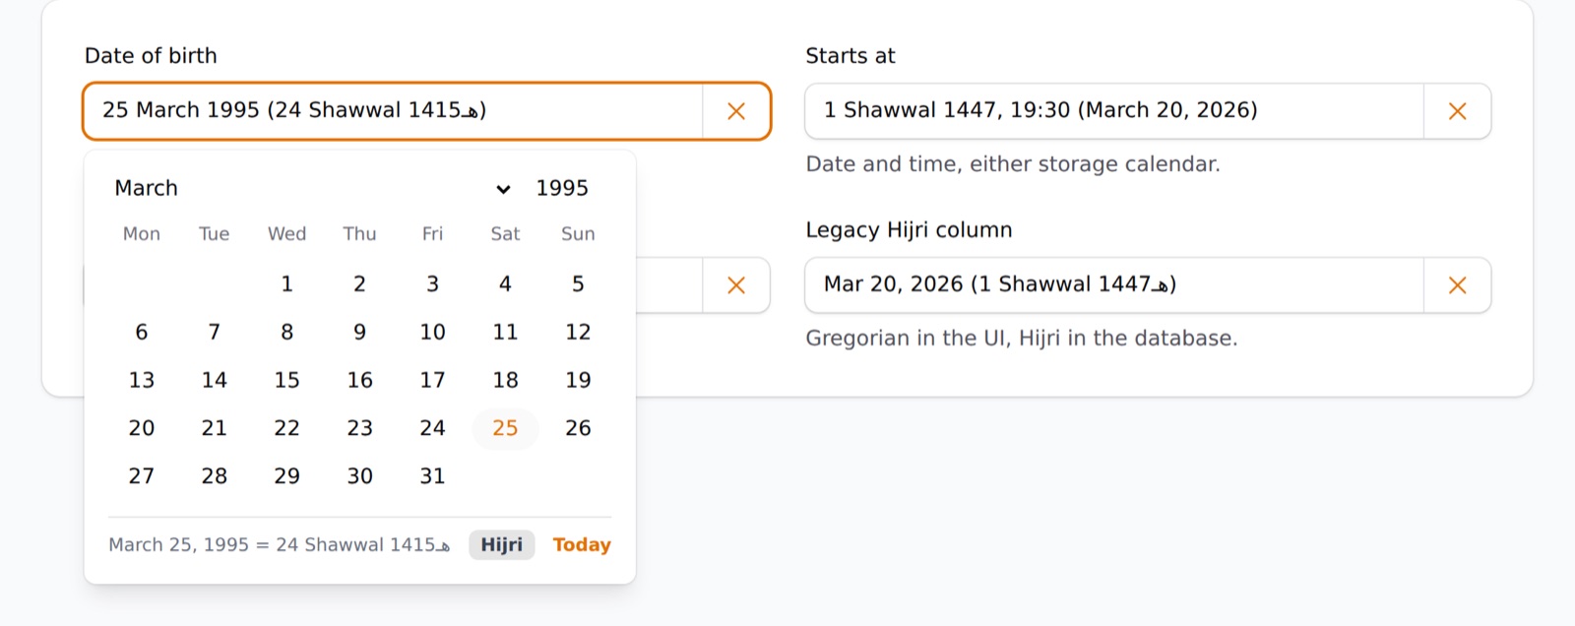1575x626 pixels.
Task: Select March 15 on the calendar
Action: (x=286, y=380)
